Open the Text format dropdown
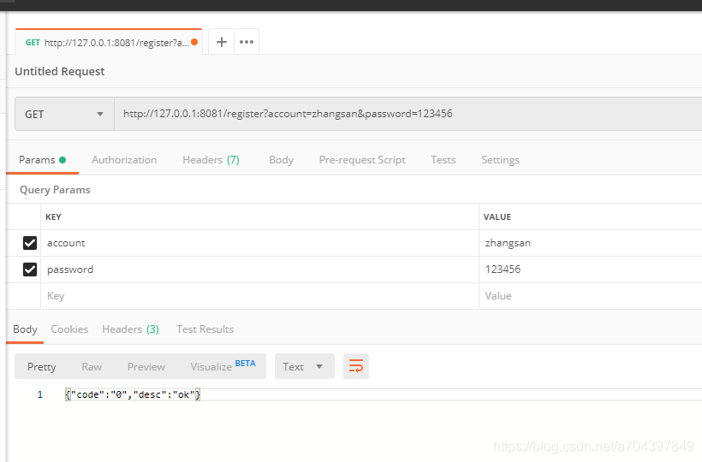Screen dimensions: 702x462 click(x=305, y=366)
